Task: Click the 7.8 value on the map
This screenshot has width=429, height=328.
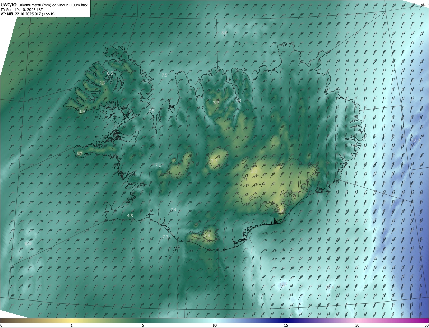Action: (238, 100)
